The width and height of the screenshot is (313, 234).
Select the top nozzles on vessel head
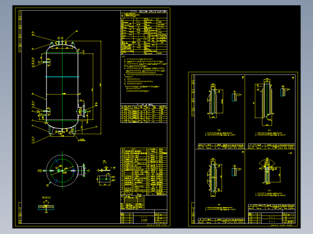pyautogui.click(x=61, y=43)
